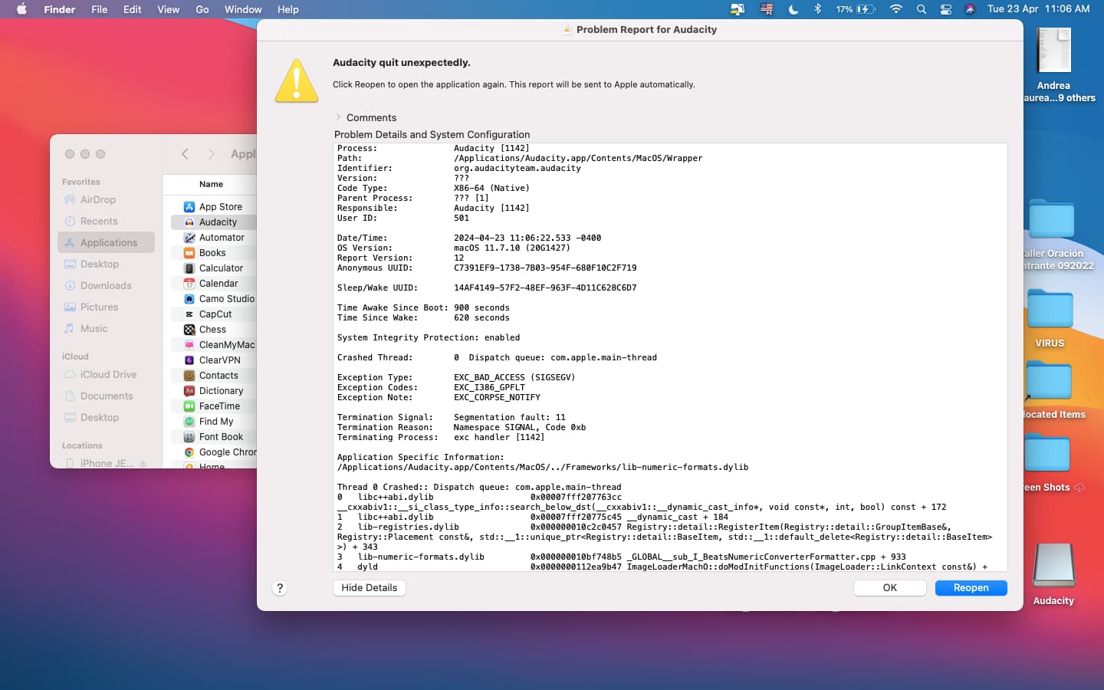Select iCloud Drive in Finder sidebar
Screen dimensions: 1104x690
(106, 375)
